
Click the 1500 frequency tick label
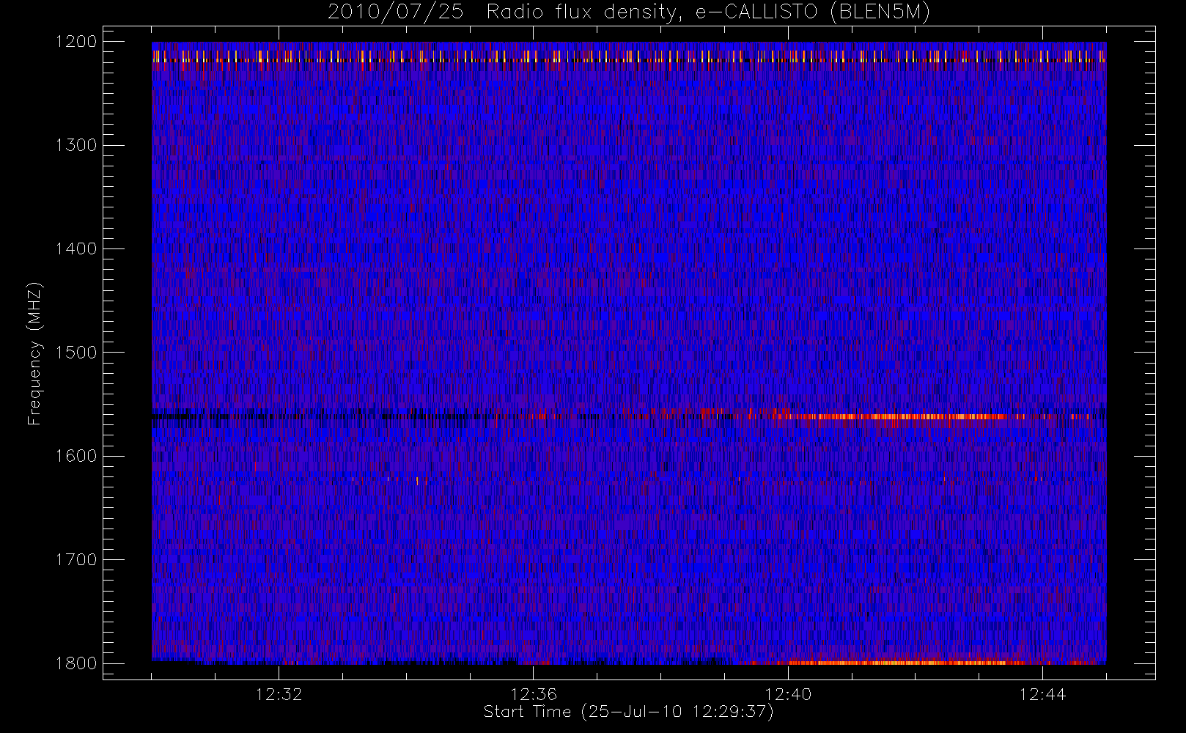pos(76,352)
